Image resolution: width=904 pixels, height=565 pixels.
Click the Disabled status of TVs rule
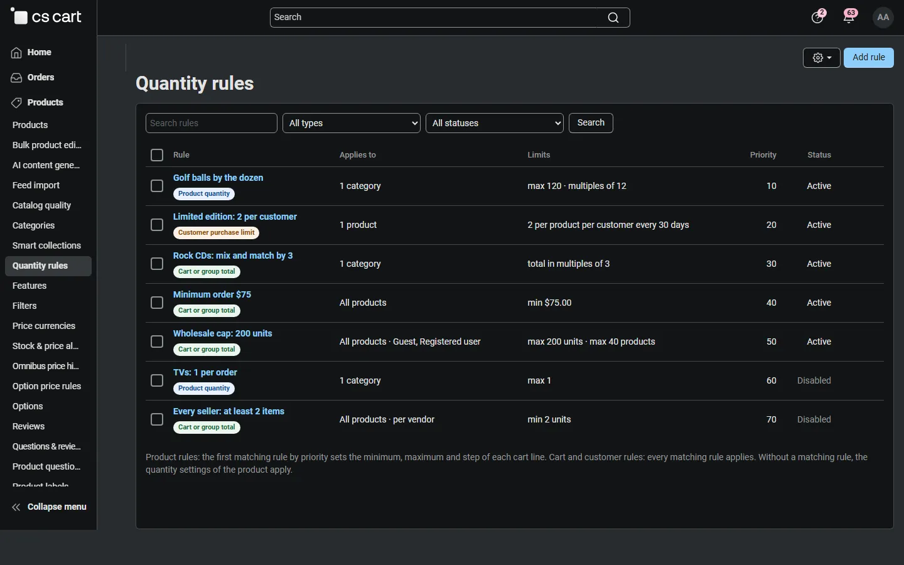coord(814,380)
